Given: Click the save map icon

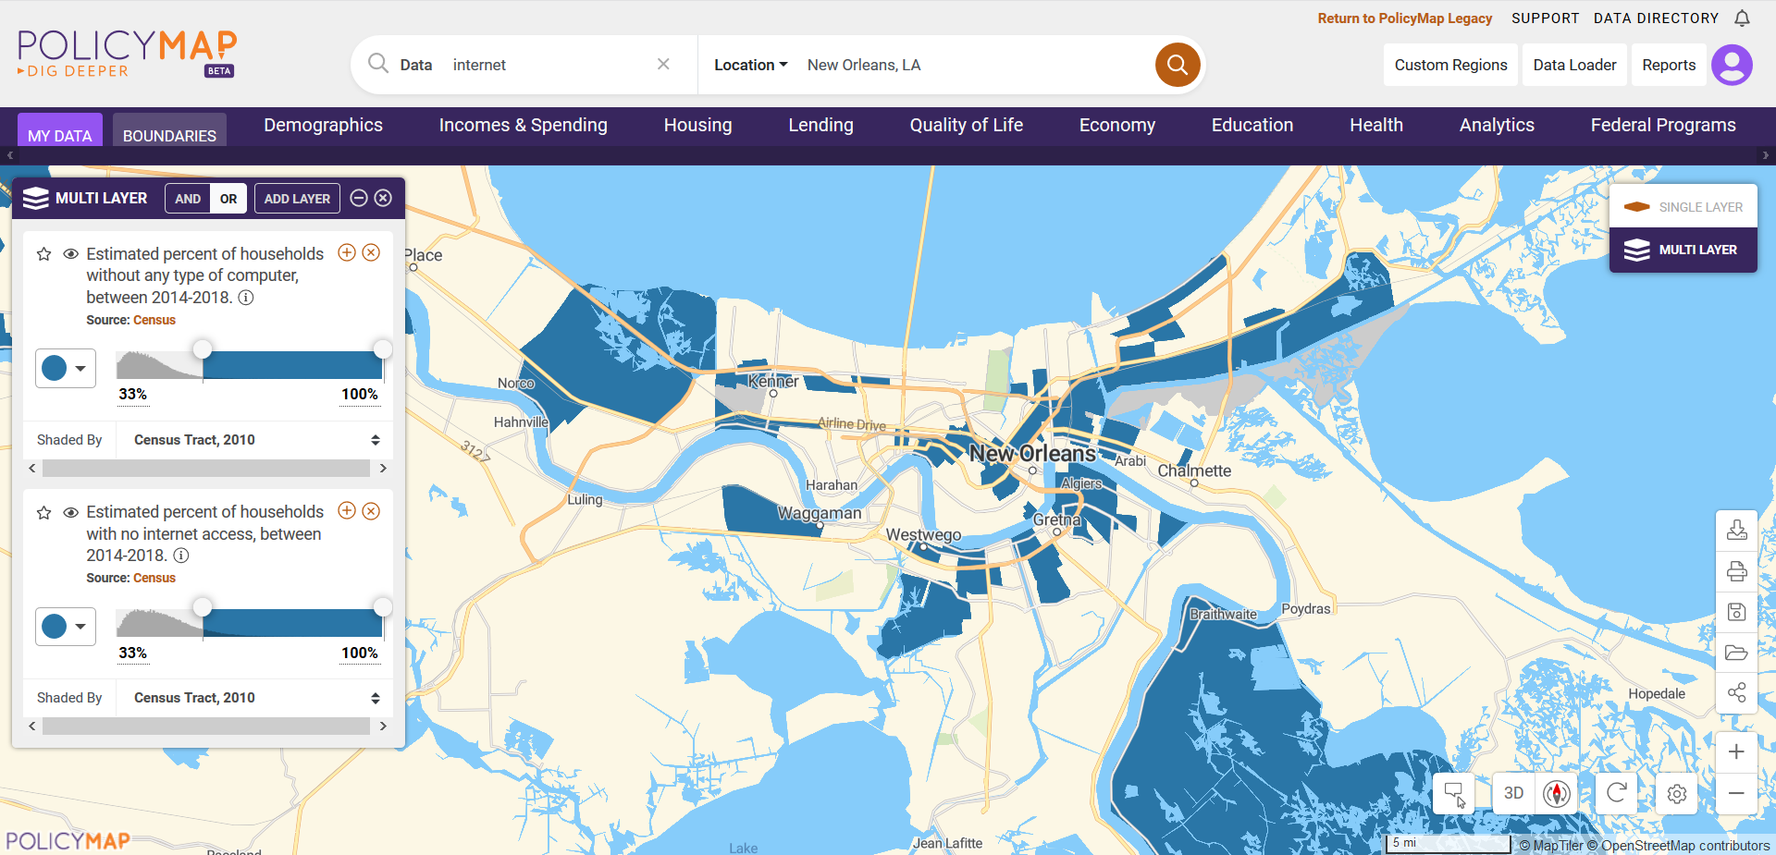Looking at the screenshot, I should [x=1736, y=612].
